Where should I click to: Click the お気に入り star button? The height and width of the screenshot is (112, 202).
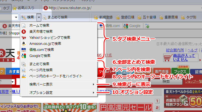tap(23, 8)
